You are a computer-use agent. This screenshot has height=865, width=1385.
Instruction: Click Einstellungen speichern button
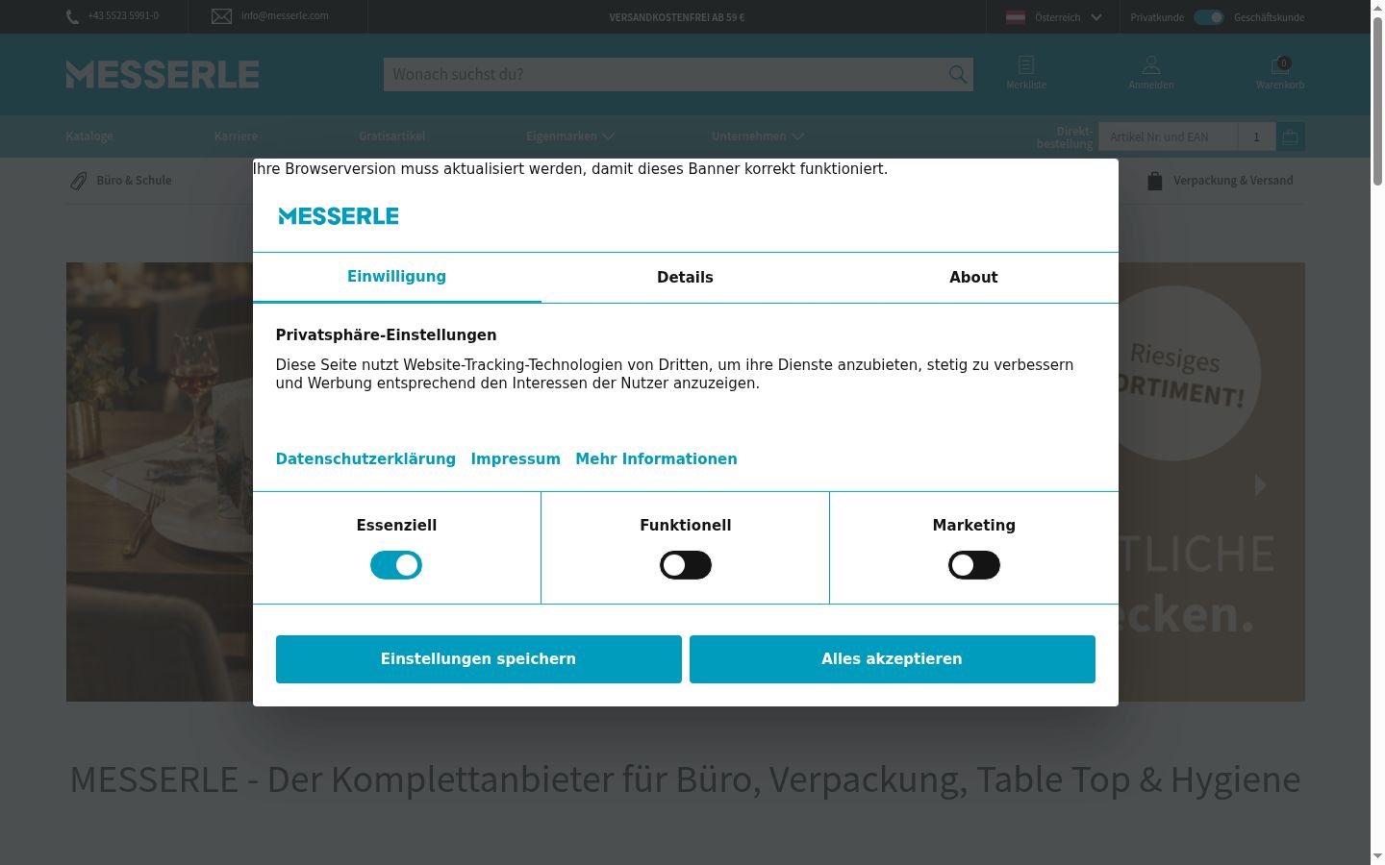click(x=479, y=659)
